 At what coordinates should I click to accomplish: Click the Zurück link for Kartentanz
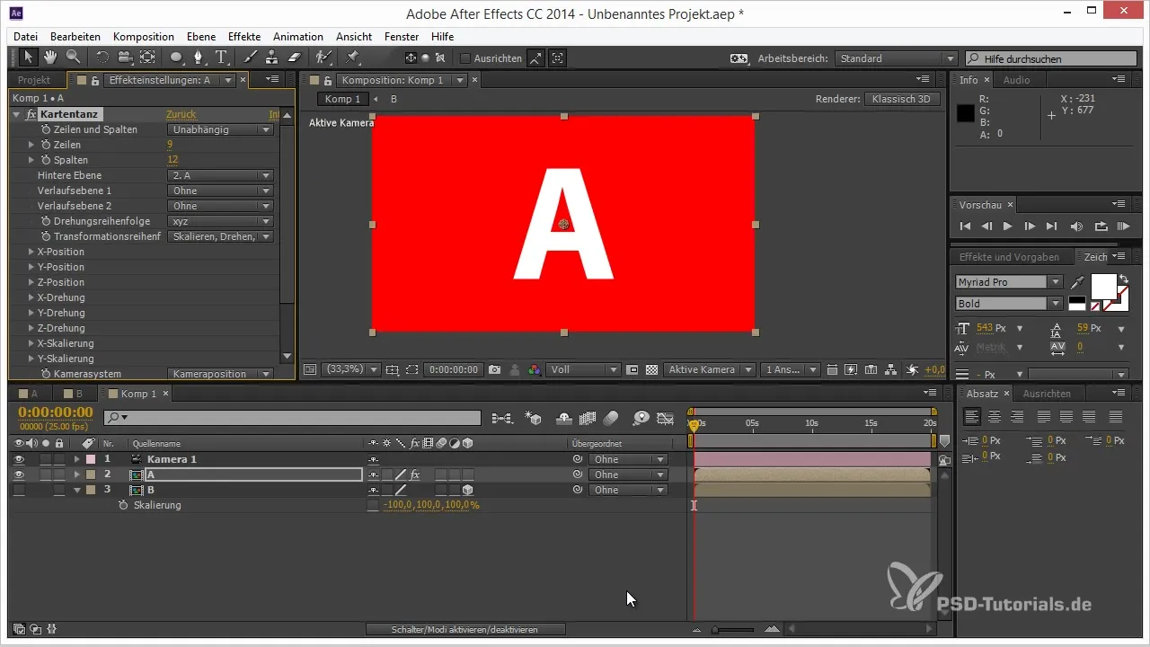[181, 115]
